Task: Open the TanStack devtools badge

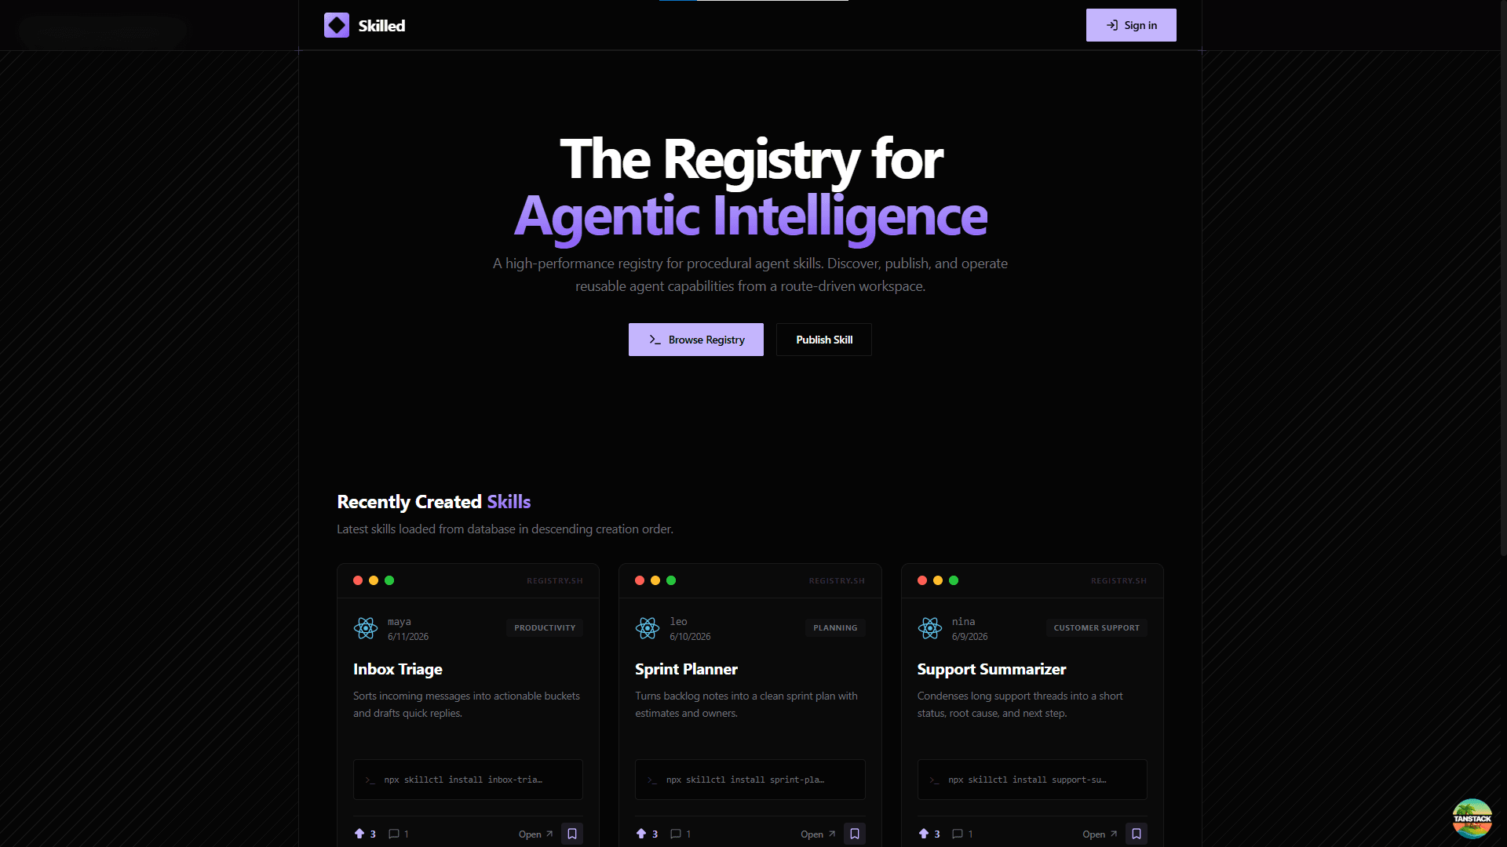Action: click(1472, 819)
